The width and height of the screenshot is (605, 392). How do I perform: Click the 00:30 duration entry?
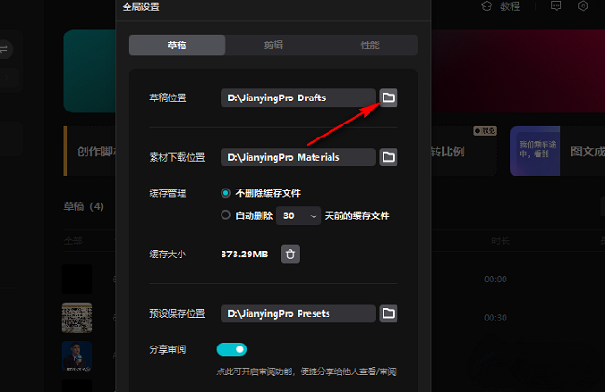495,318
